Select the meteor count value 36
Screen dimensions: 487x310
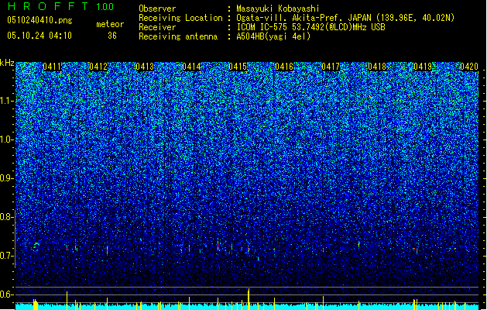[112, 36]
